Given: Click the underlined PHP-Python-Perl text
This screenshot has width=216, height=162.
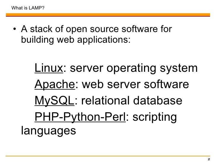Looking at the screenshot, I should click(x=80, y=117).
